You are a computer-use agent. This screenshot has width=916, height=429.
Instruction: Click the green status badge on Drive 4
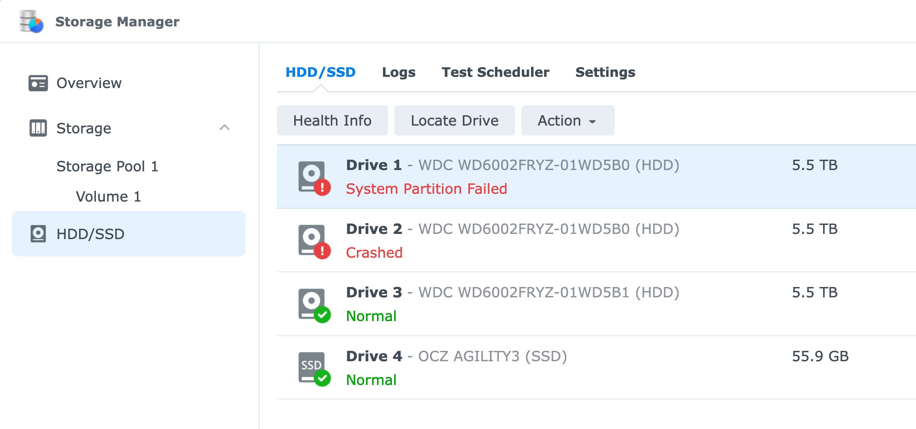322,379
